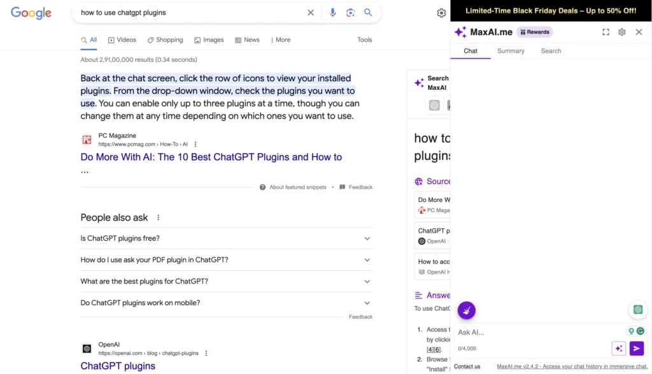Open Google Lens camera search icon
652x374 pixels.
tap(351, 12)
